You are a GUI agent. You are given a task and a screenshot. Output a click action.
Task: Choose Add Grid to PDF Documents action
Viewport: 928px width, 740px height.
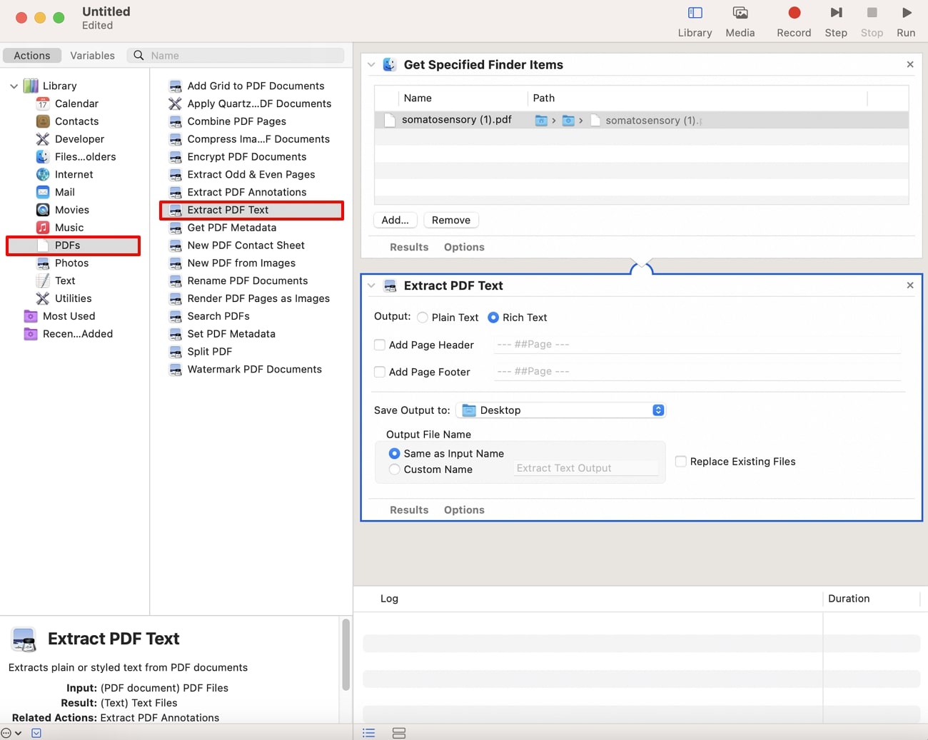[x=255, y=86]
